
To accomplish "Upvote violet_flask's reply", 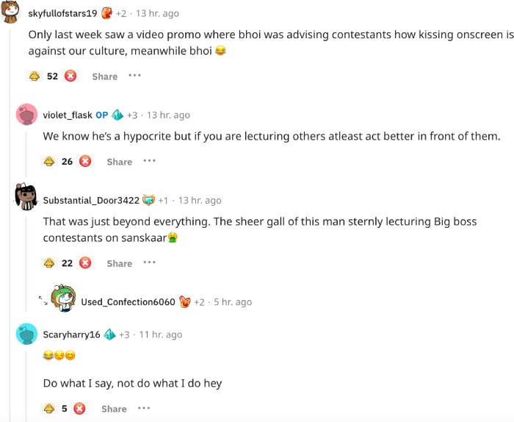I will [48, 161].
